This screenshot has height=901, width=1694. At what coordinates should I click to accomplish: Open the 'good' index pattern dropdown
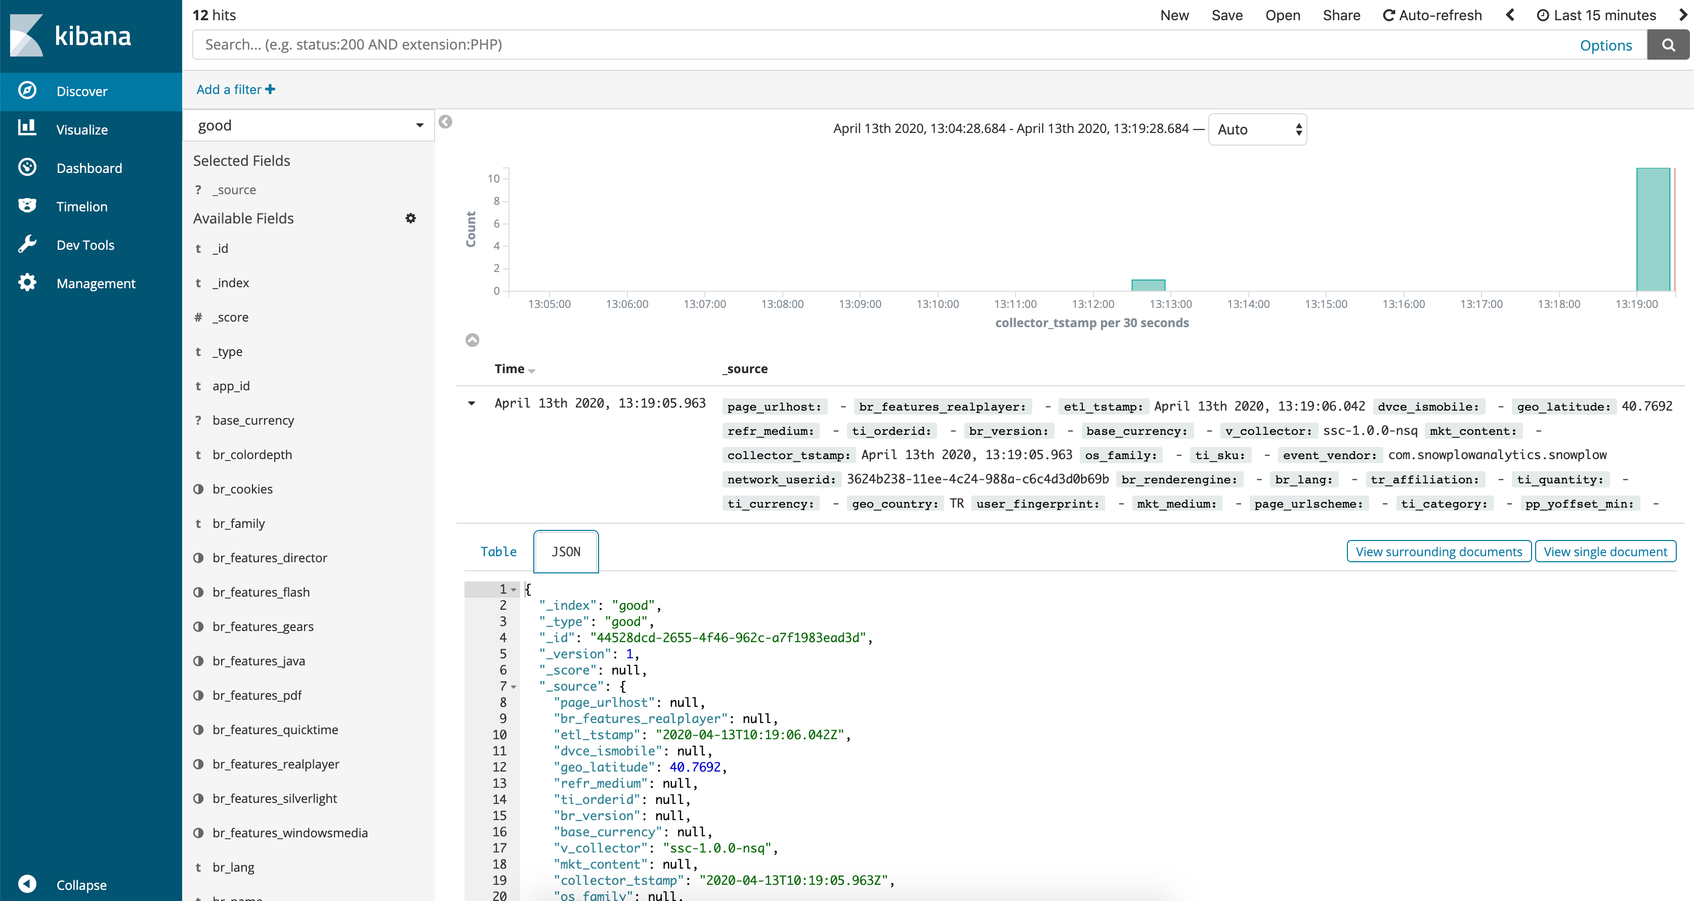click(x=309, y=125)
